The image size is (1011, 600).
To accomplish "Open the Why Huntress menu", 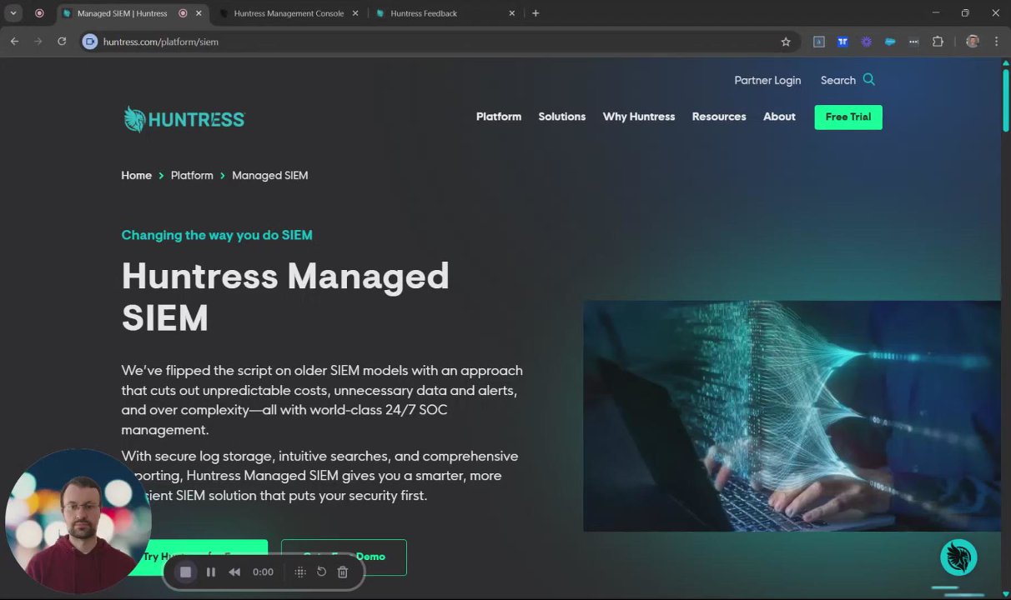I will [x=639, y=117].
